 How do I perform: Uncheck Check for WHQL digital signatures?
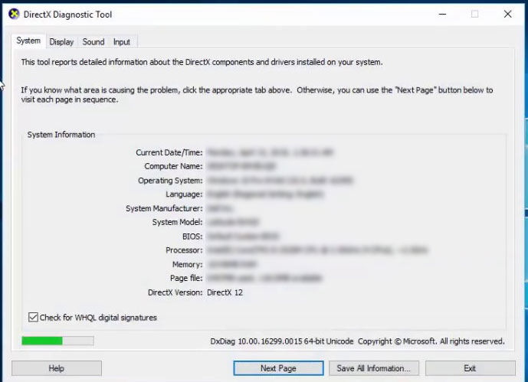click(34, 317)
